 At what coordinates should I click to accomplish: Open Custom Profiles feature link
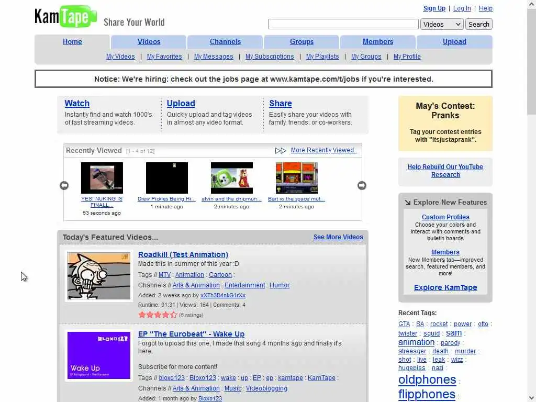(445, 217)
